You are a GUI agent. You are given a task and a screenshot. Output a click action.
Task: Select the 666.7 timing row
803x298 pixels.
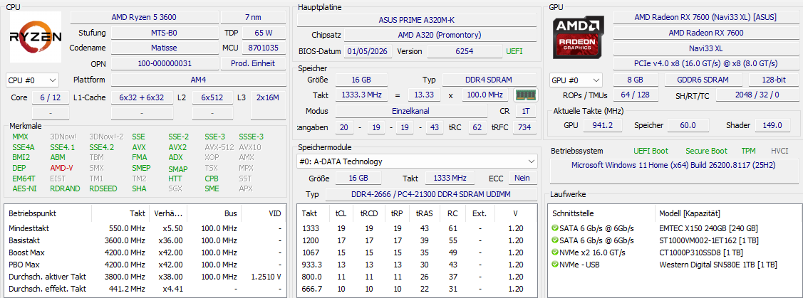418,288
